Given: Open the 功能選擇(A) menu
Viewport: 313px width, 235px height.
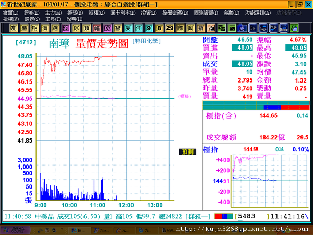Looking at the screenshot, I should pos(258,13).
